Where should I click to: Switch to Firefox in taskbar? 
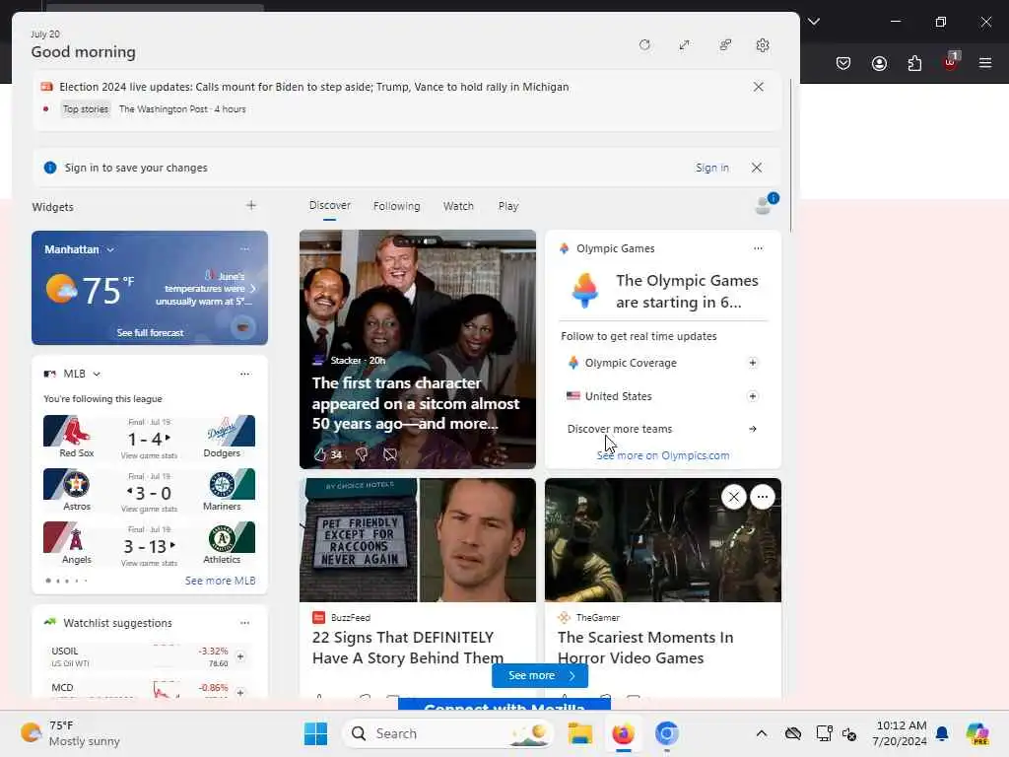[623, 733]
